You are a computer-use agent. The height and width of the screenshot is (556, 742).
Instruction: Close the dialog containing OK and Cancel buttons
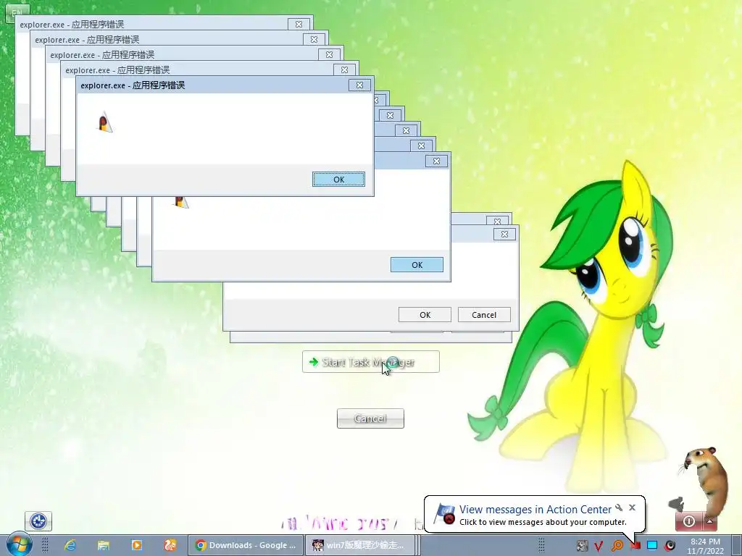[504, 234]
